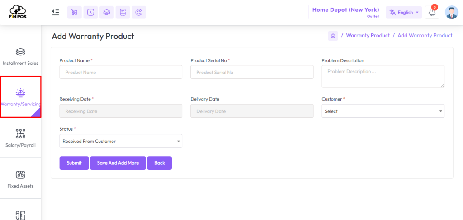This screenshot has height=220, width=463.
Task: Click Save And Add More button
Action: pyautogui.click(x=118, y=163)
